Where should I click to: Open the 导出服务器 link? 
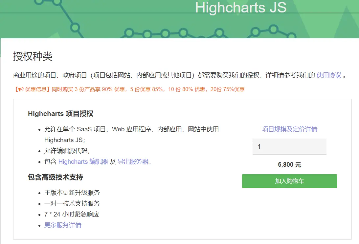click(133, 161)
